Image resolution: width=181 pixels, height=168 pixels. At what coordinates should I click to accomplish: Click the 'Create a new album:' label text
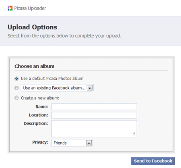pyautogui.click(x=40, y=98)
